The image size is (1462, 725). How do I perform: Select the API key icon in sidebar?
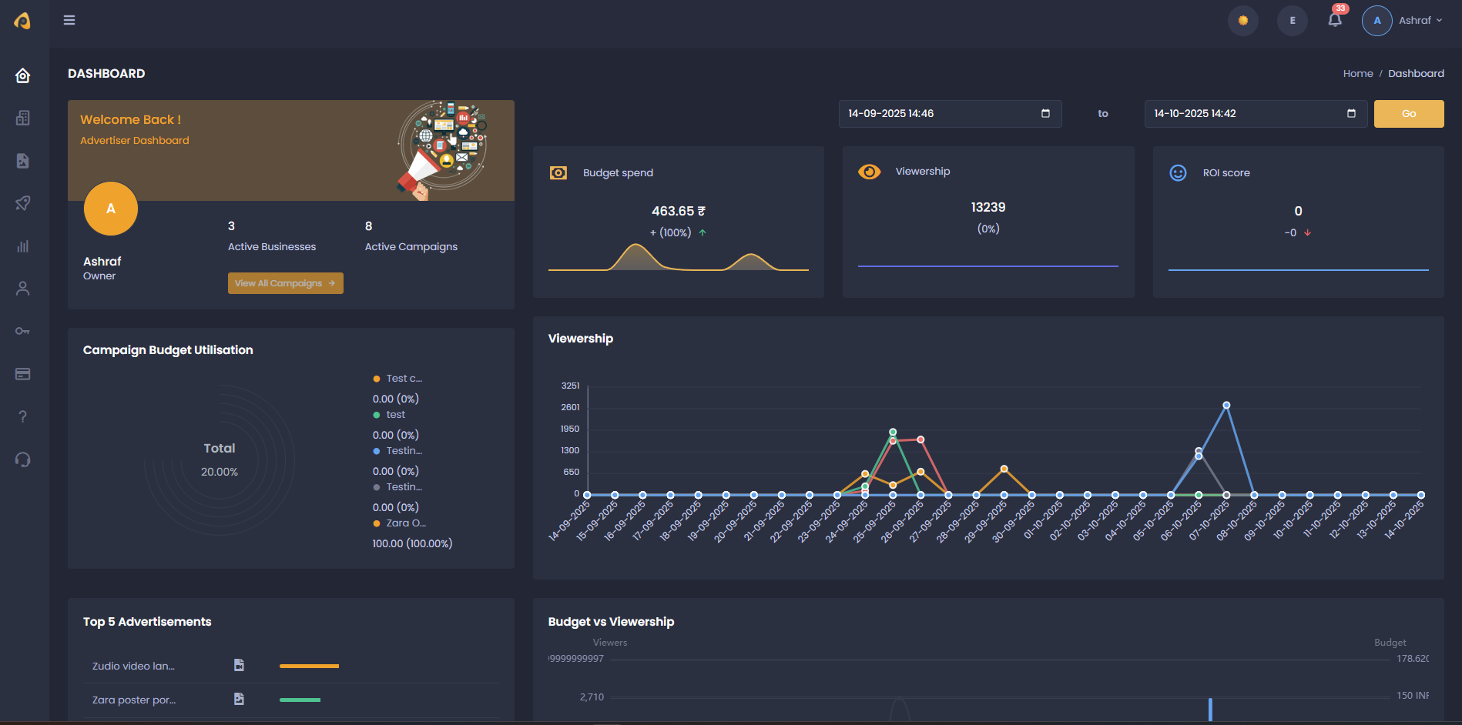coord(22,331)
